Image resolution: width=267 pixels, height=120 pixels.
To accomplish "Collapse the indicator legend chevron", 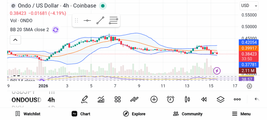I will click(15, 40).
